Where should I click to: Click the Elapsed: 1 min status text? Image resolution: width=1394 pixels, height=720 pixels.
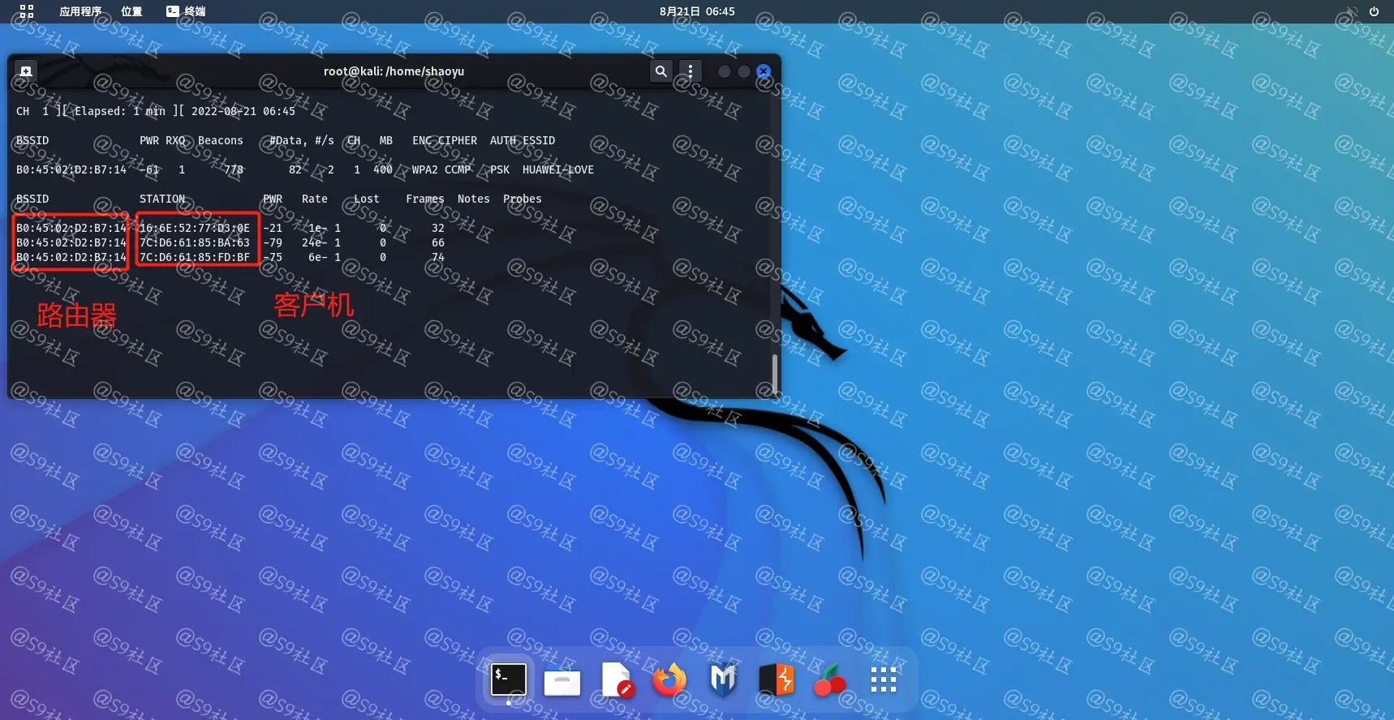click(120, 111)
